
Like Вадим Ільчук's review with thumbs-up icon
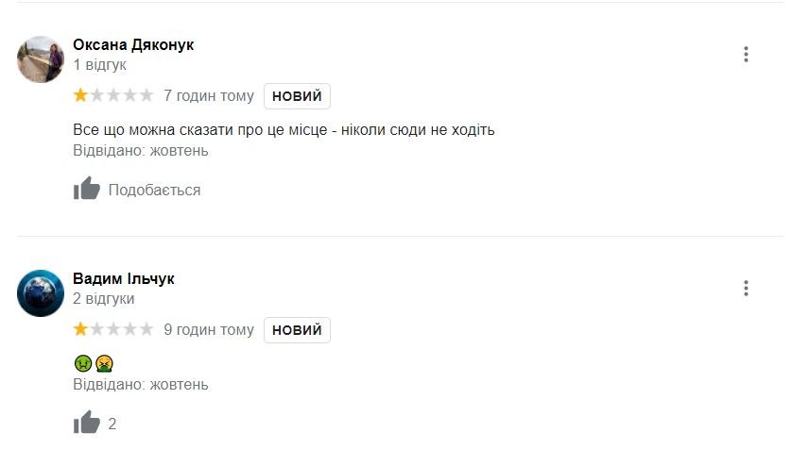(x=87, y=424)
